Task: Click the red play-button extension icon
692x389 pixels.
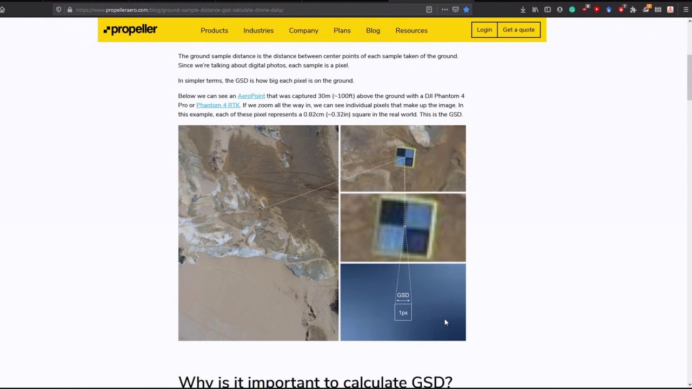Action: pos(597,10)
